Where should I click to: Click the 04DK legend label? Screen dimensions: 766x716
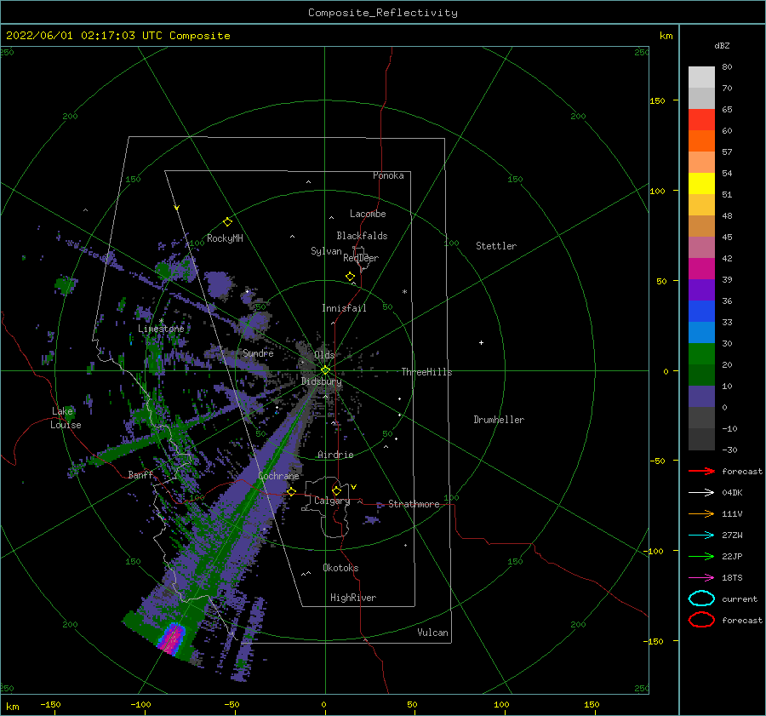pyautogui.click(x=732, y=493)
